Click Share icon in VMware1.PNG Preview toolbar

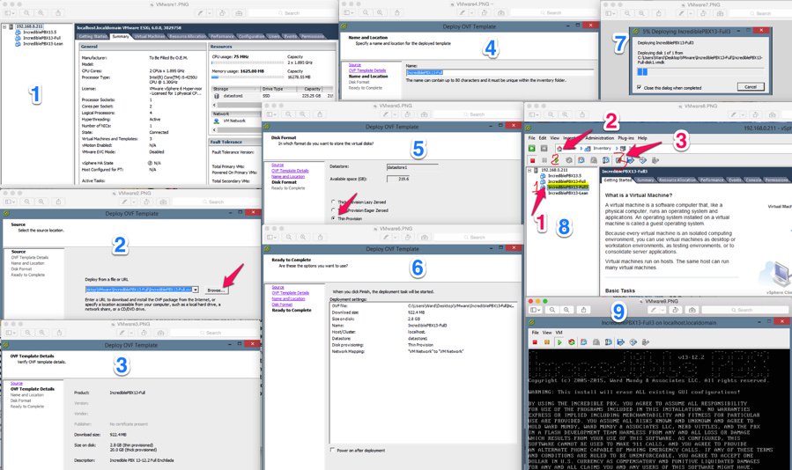point(59,12)
